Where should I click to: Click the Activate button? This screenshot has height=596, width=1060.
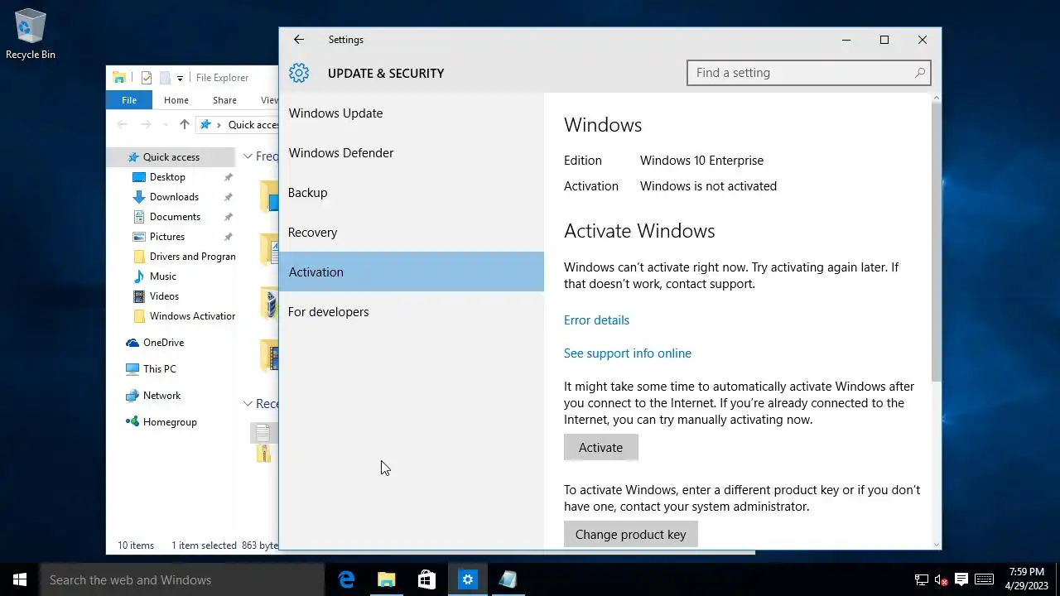(x=601, y=448)
